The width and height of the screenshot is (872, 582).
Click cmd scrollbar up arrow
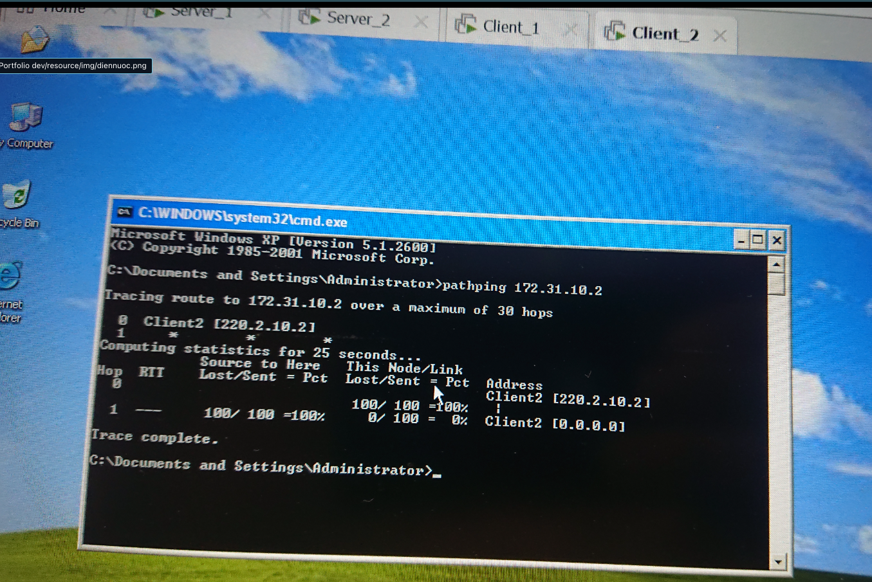(777, 264)
